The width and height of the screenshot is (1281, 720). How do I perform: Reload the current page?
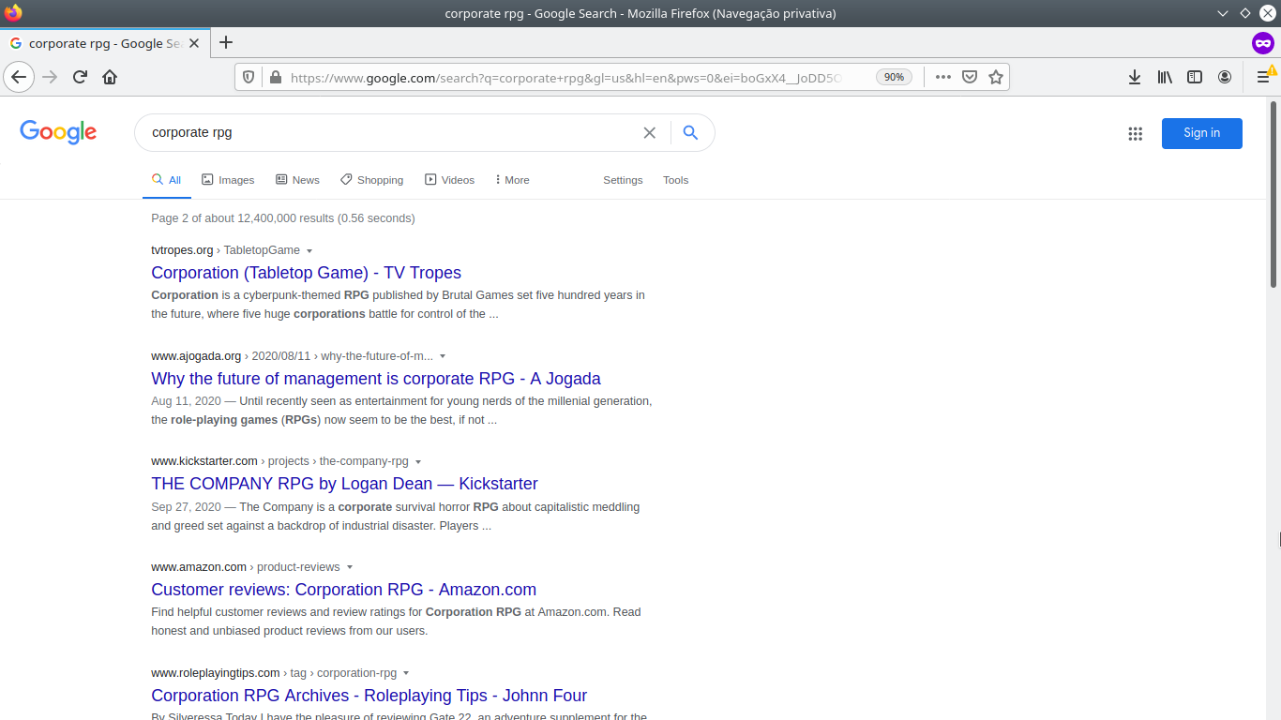[x=80, y=77]
